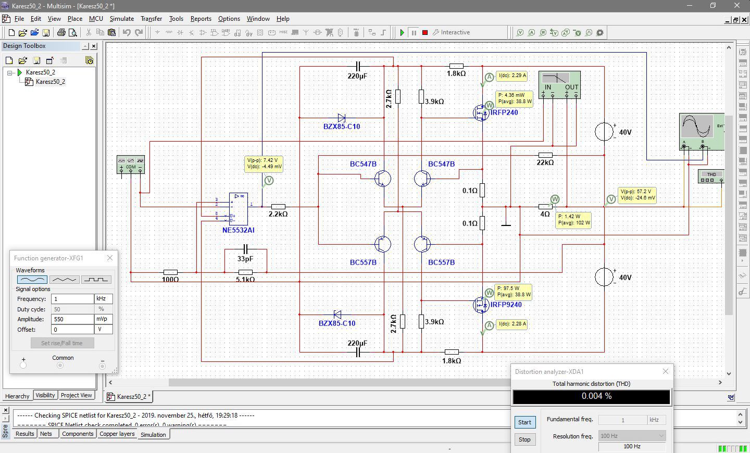Viewport: 750px width, 453px height.
Task: Place a voltage and current probe
Action: pyautogui.click(x=566, y=32)
